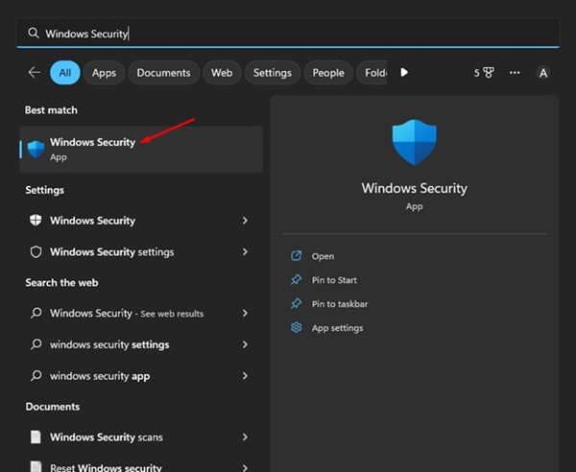This screenshot has height=472, width=576.
Task: Click the large Windows Security shield in preview pane
Action: (414, 143)
